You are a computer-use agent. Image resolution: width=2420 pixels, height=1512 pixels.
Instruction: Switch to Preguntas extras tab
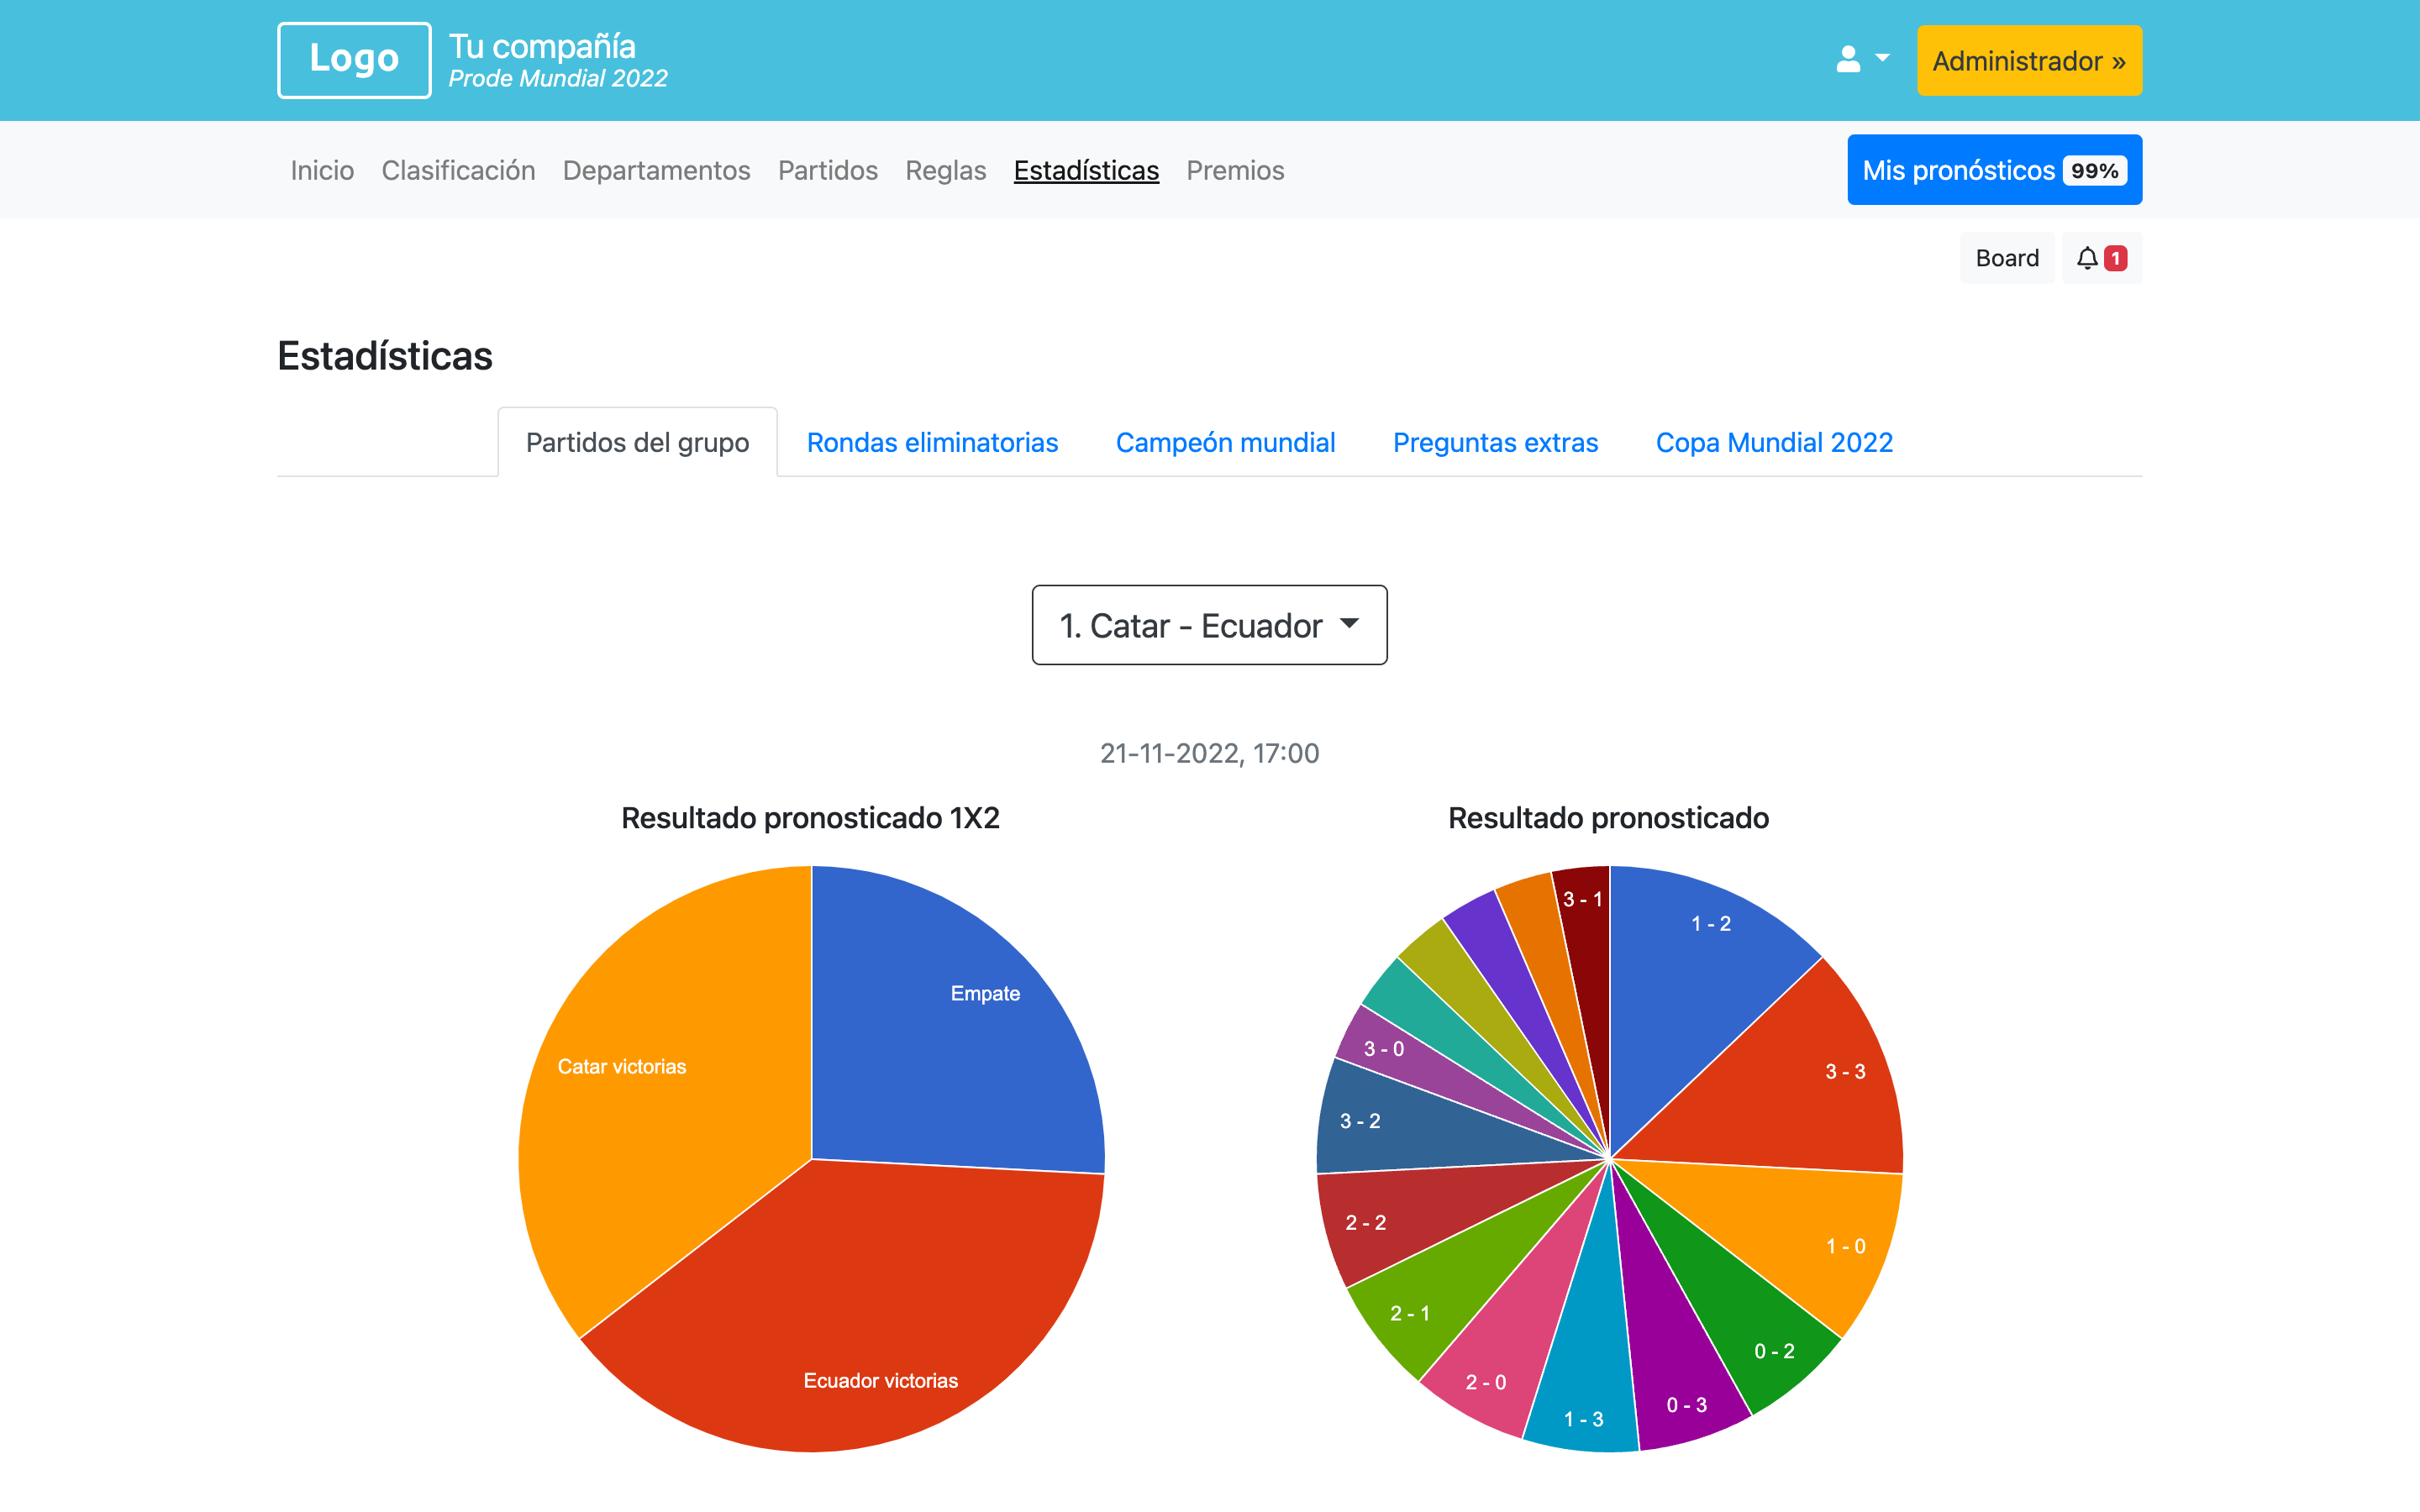coord(1495,442)
